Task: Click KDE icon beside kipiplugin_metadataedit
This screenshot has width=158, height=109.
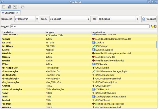Action: [x=93, y=97]
